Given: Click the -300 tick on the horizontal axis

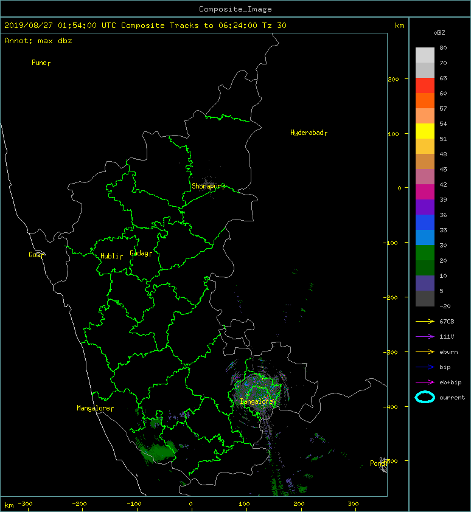Looking at the screenshot, I should tap(25, 504).
